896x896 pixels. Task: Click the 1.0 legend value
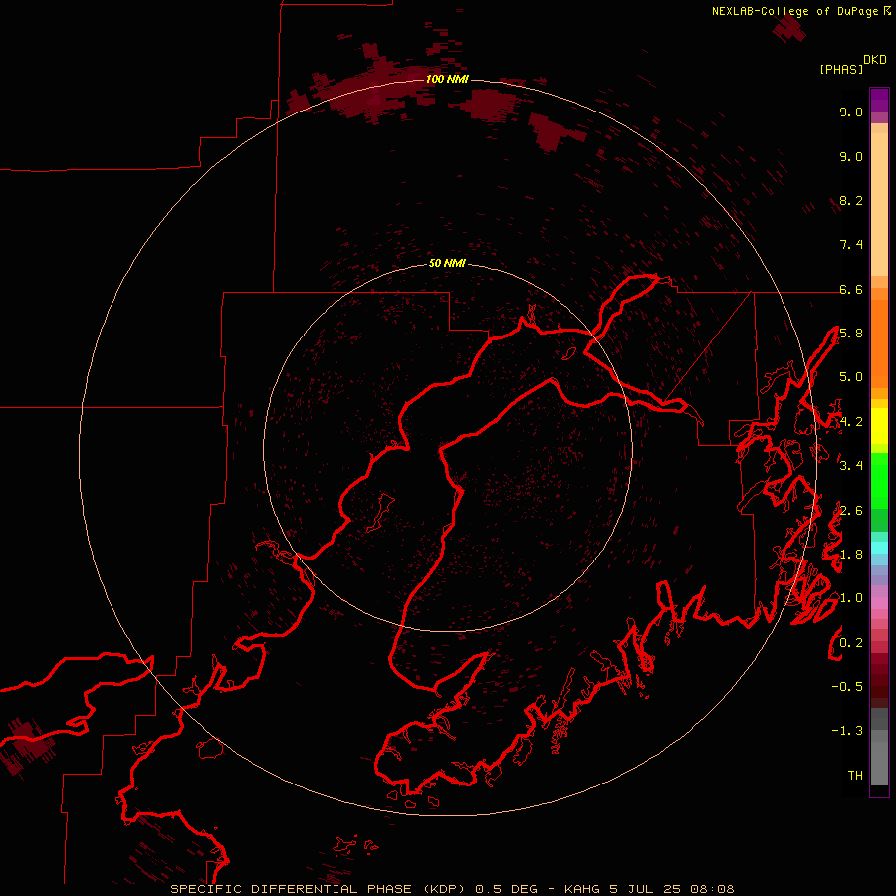point(851,598)
